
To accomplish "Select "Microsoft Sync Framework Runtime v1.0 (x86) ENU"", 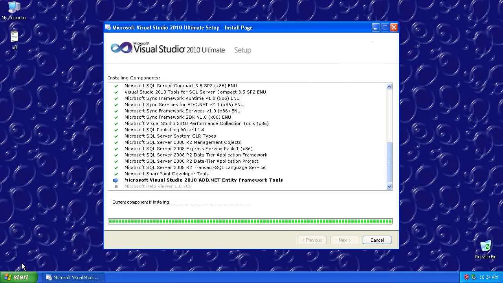I will tap(182, 98).
